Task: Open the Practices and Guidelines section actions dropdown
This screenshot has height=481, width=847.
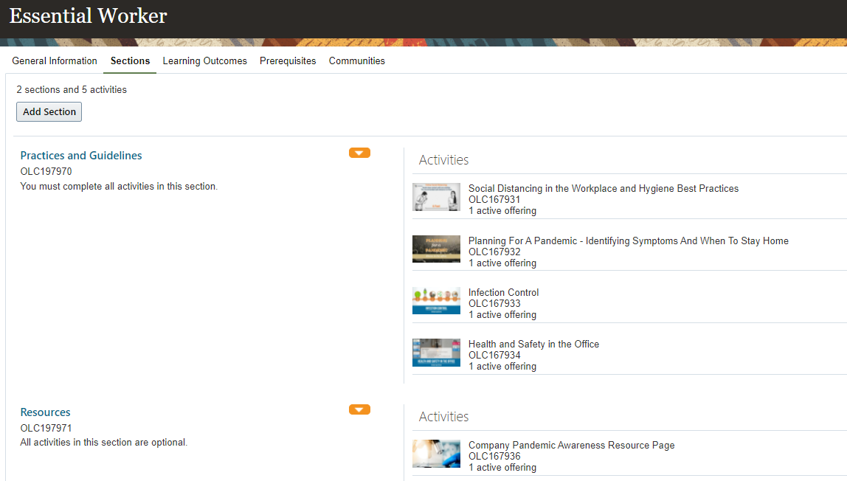Action: [359, 153]
